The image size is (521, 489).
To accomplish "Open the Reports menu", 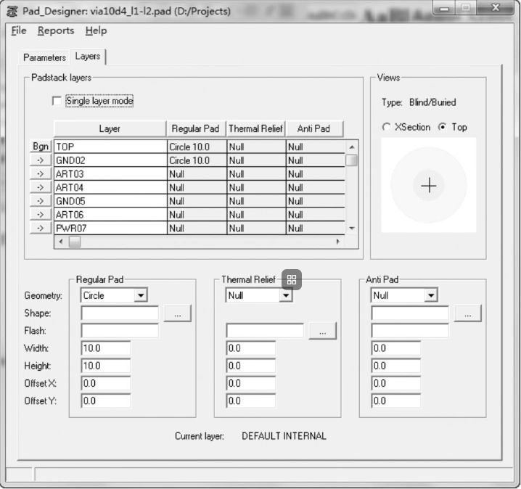I will (x=56, y=30).
